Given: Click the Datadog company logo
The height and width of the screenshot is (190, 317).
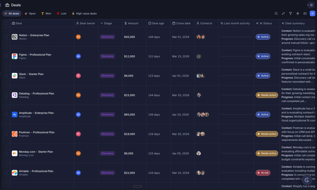Looking at the screenshot, I should pos(15,95).
